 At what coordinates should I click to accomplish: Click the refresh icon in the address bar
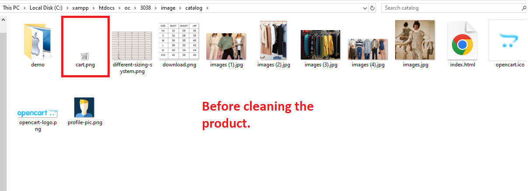tap(372, 8)
